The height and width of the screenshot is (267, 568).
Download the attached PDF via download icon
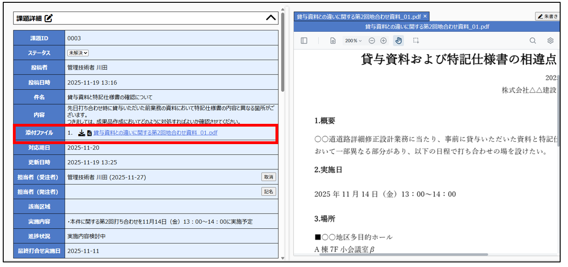point(82,133)
